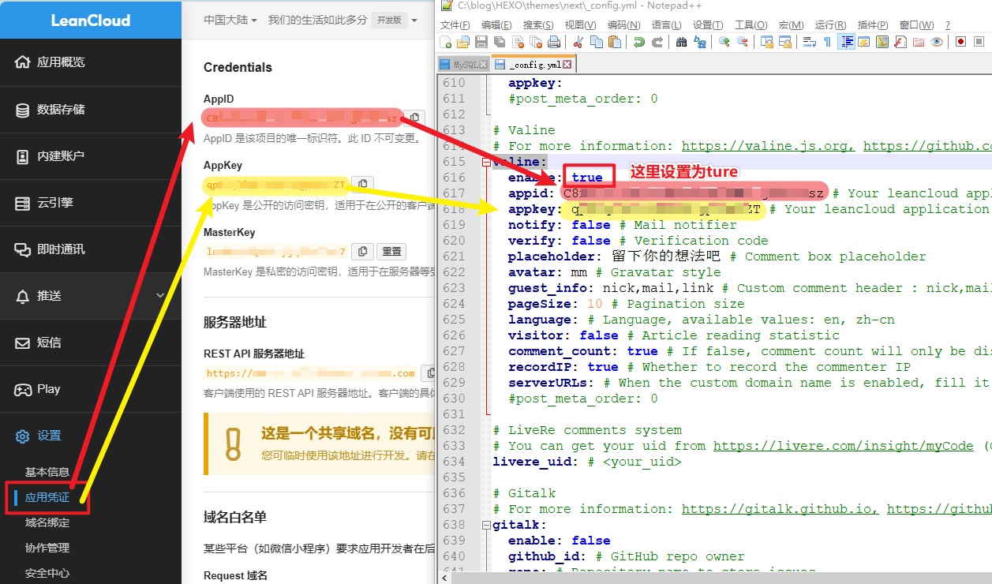Open 语言(L) menu in Notepad++

tap(667, 25)
